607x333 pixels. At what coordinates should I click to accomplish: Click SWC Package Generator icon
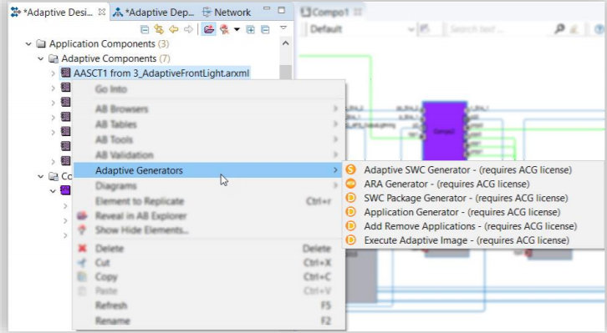coord(350,198)
